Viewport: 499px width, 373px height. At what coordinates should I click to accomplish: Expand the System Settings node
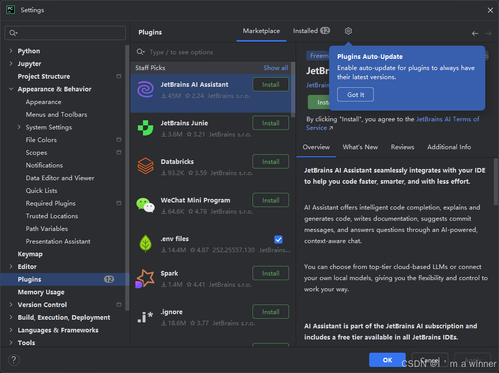pos(19,127)
